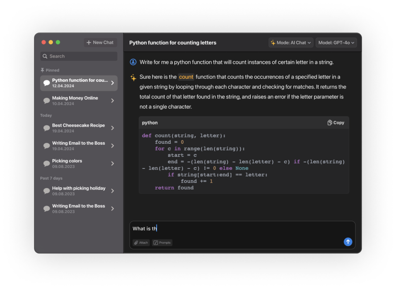
Task: Click the message input field
Action: pyautogui.click(x=242, y=229)
